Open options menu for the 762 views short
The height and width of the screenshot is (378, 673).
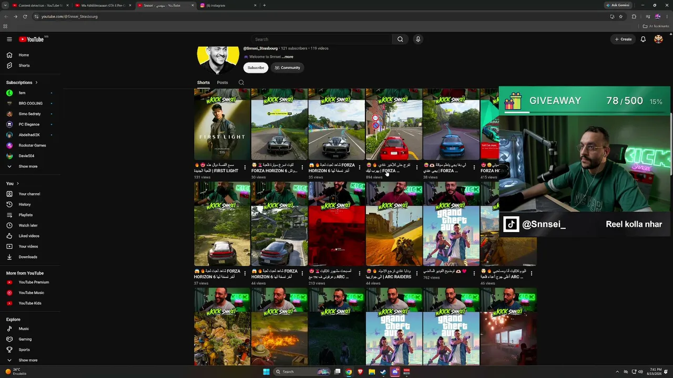coord(474,274)
